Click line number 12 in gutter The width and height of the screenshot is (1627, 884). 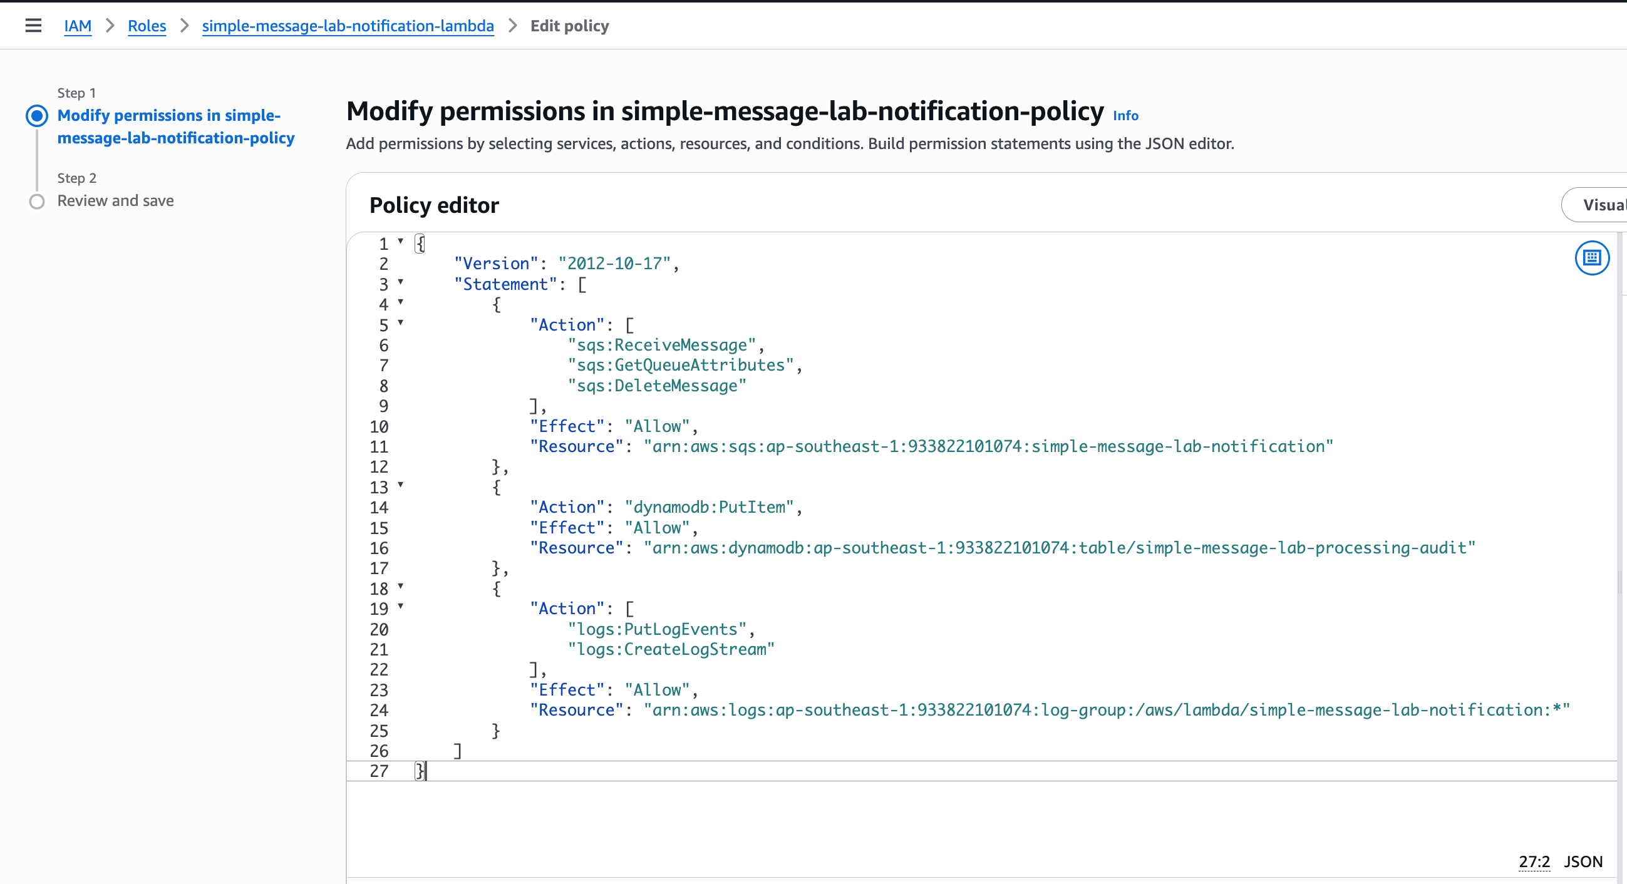(x=379, y=467)
